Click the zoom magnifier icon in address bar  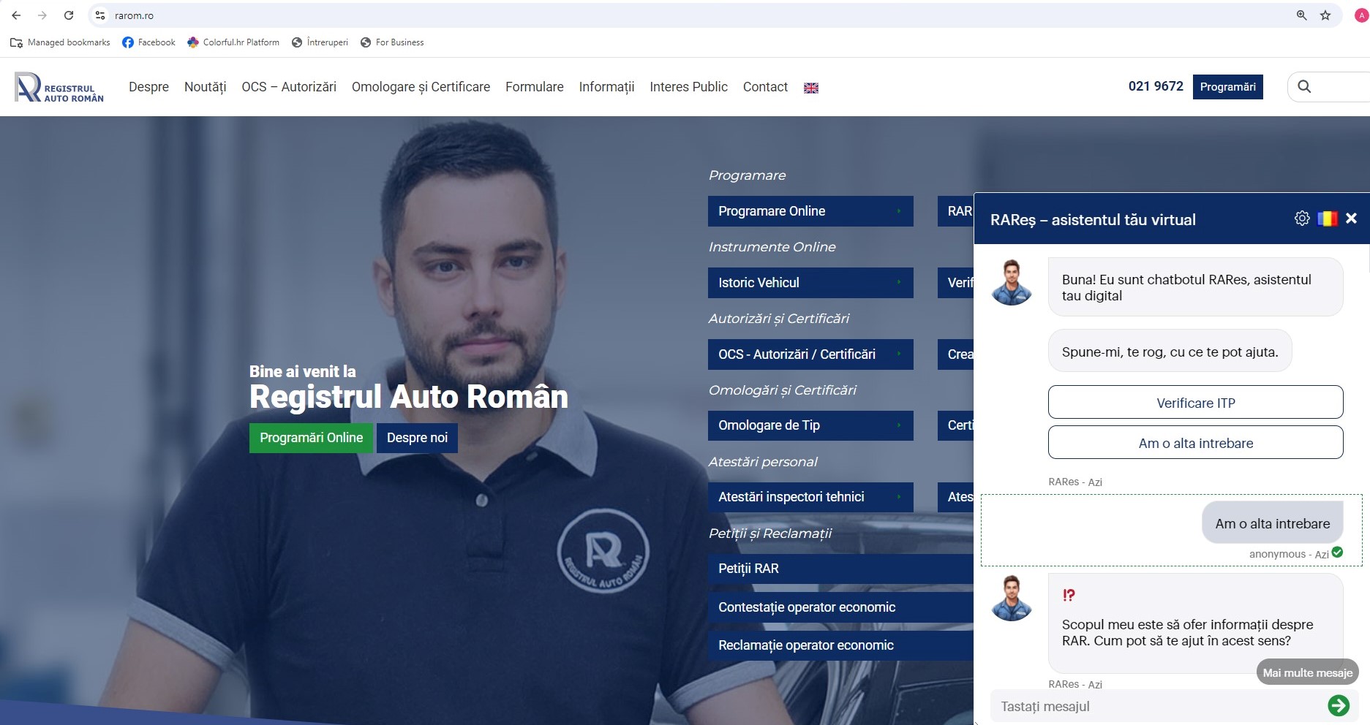tap(1301, 15)
